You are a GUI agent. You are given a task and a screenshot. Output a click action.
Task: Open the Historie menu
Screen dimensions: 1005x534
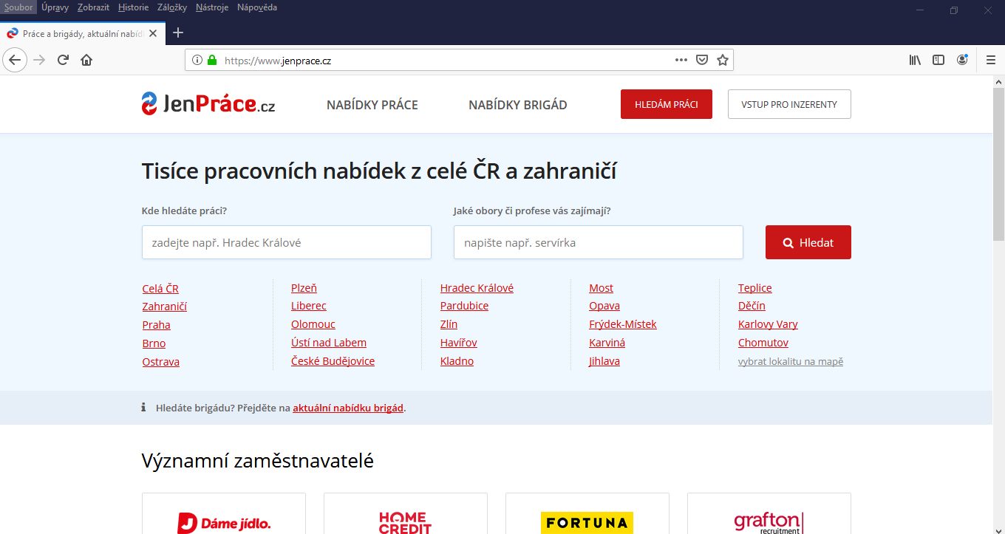133,7
